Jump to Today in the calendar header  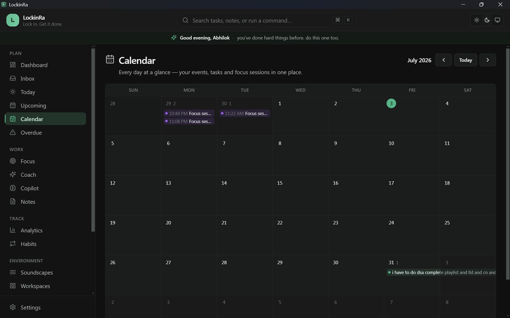465,60
